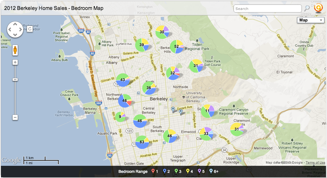Click the Claremont Canyon Regional Preserve label
This screenshot has height=178, width=327.
[x=234, y=112]
